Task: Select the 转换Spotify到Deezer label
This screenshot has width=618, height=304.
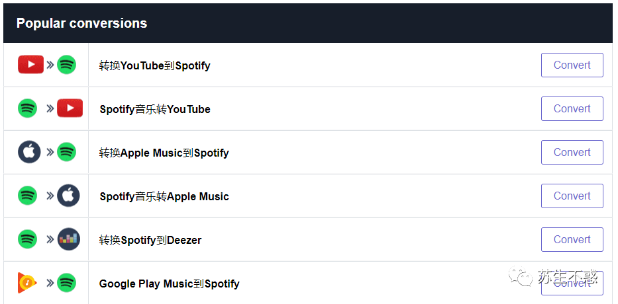Action: pyautogui.click(x=150, y=240)
